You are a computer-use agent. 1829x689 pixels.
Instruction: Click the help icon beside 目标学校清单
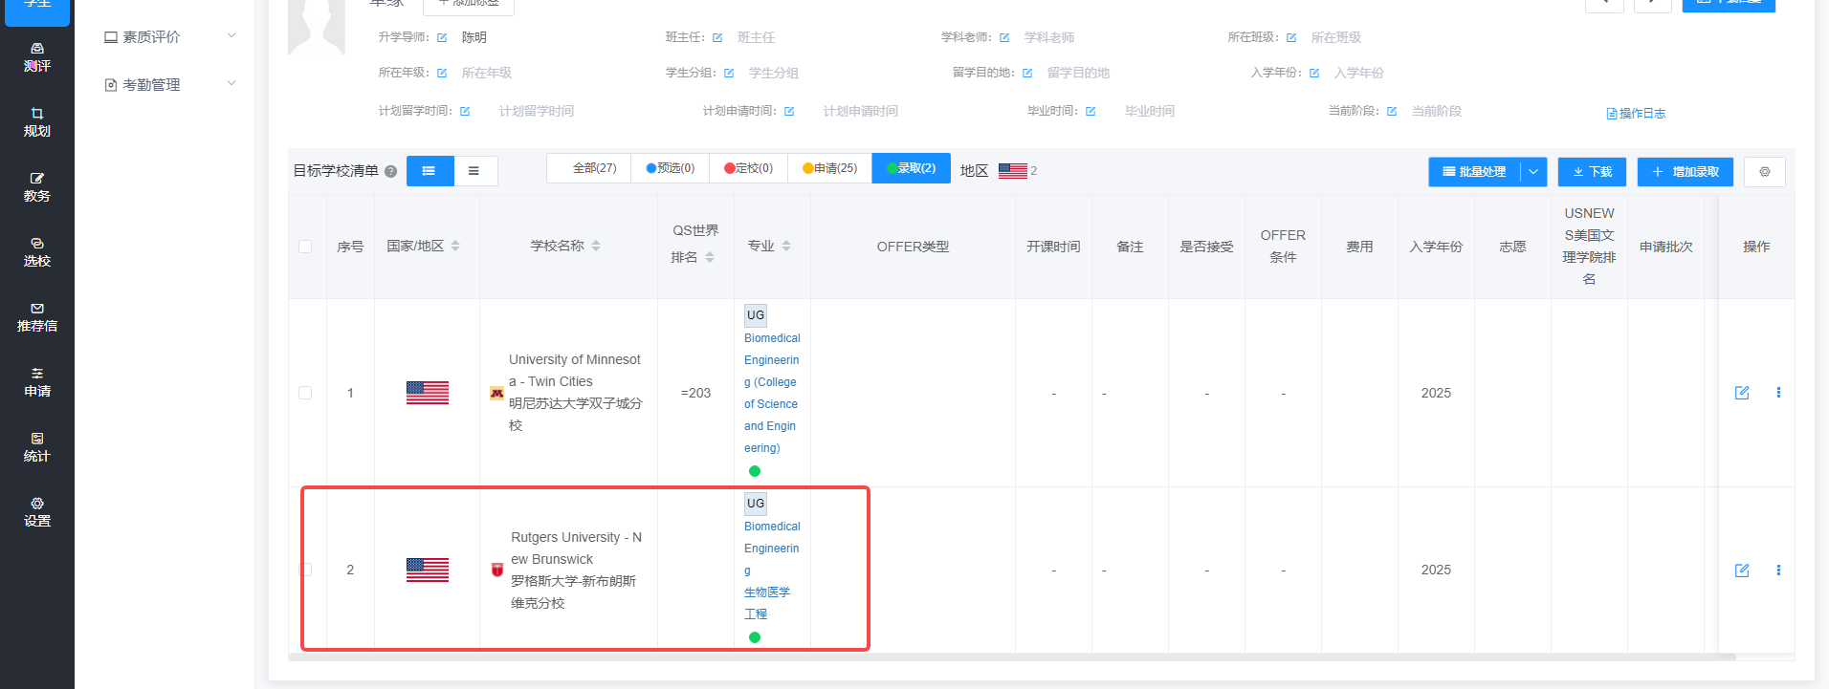(x=390, y=172)
